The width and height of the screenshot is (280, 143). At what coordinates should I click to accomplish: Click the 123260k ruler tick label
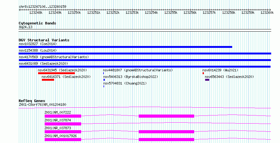coord(267,13)
